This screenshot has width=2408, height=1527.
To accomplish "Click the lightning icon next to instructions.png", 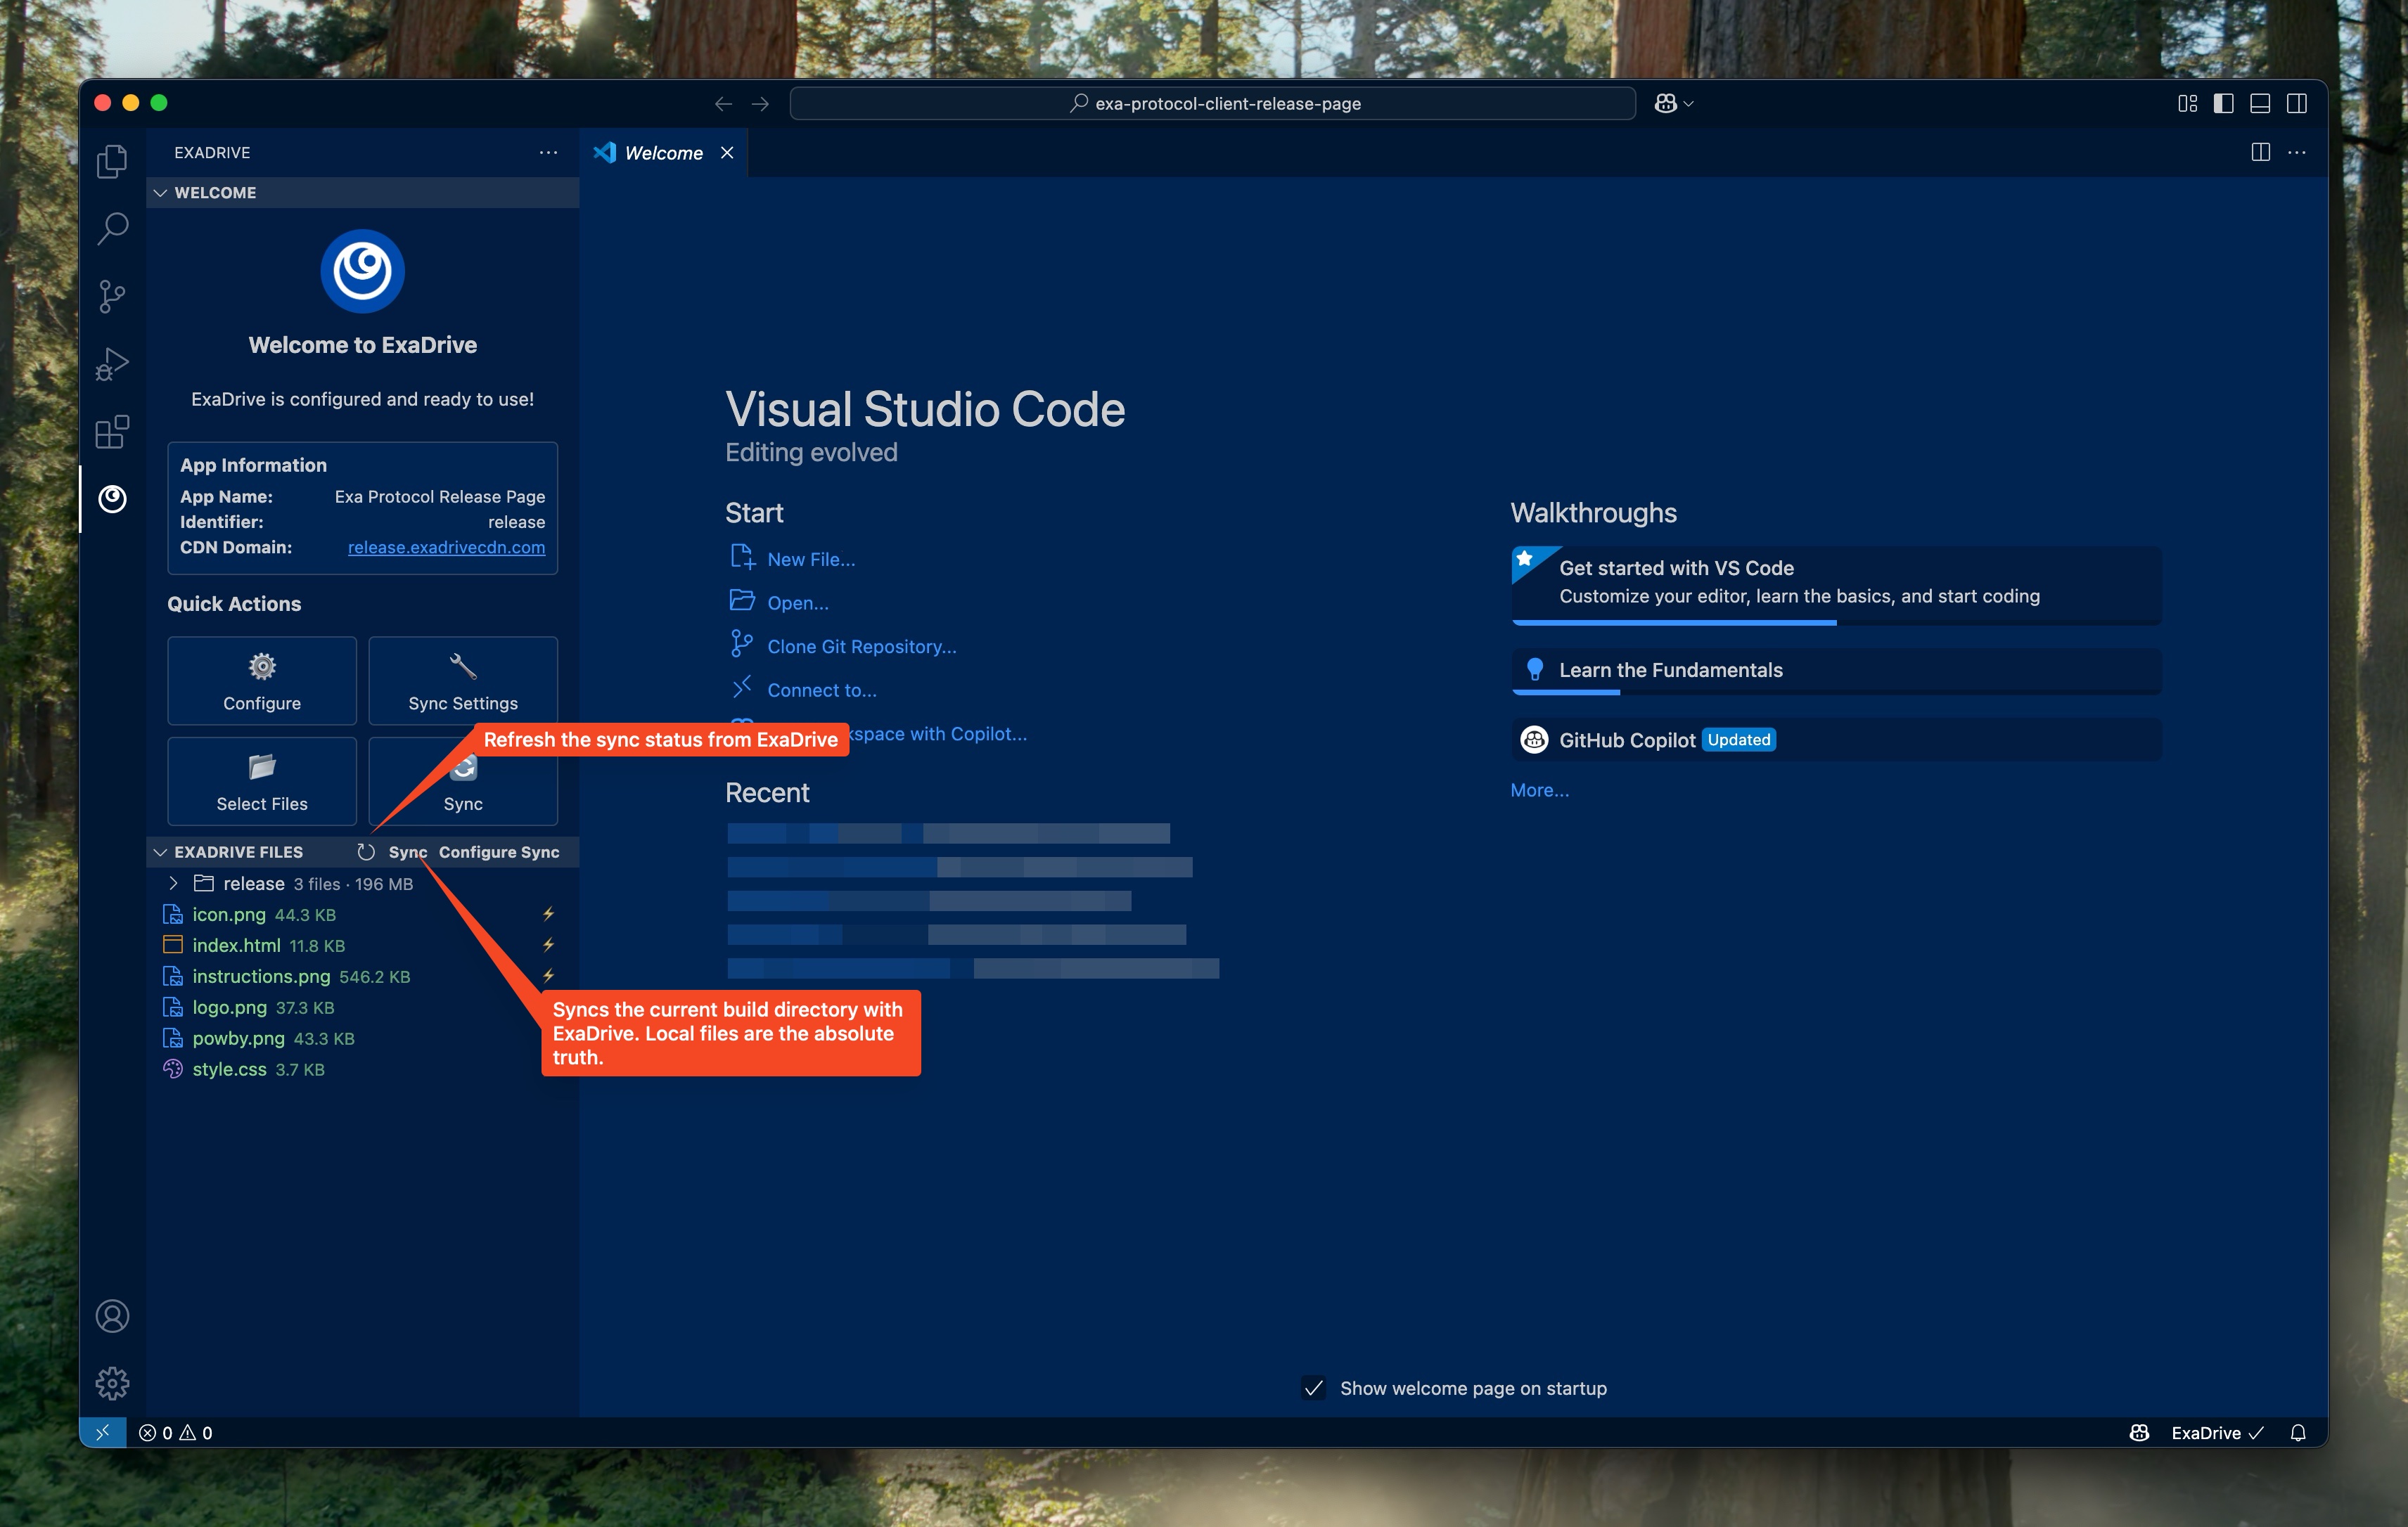I will (x=548, y=977).
